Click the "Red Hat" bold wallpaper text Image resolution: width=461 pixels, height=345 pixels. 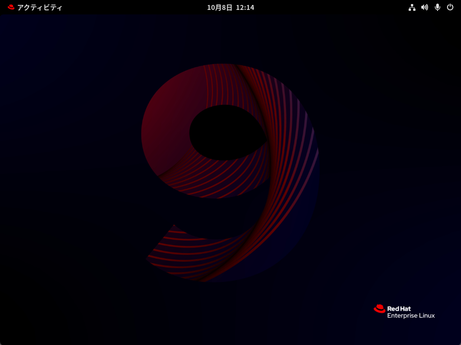pos(399,309)
